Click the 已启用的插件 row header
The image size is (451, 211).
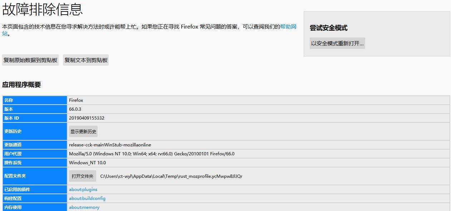35,190
